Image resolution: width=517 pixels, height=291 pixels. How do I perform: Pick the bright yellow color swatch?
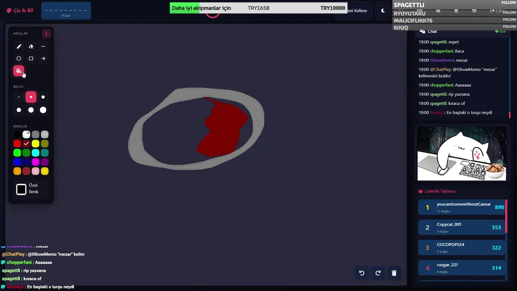[36, 144]
